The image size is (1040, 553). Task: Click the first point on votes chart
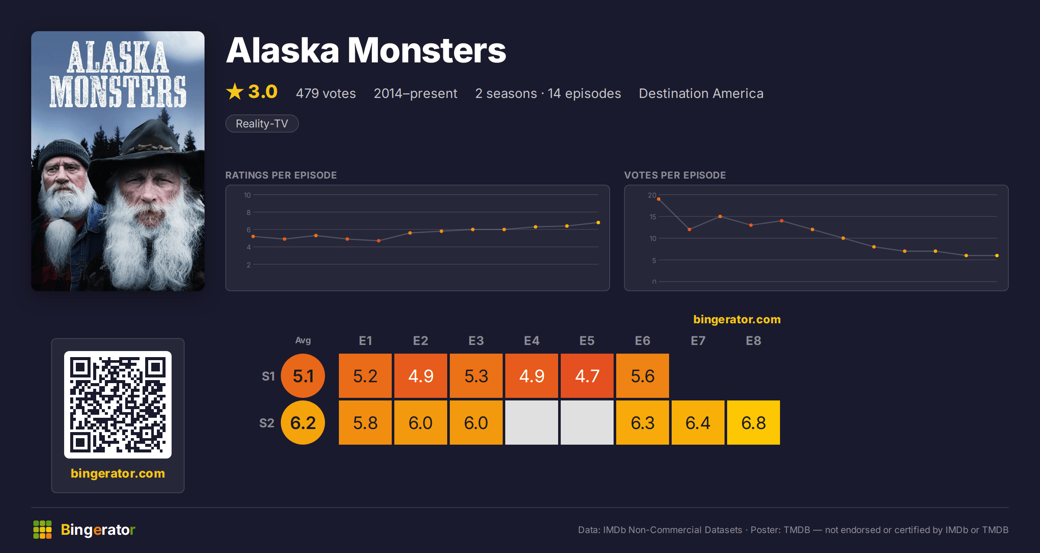(x=659, y=199)
